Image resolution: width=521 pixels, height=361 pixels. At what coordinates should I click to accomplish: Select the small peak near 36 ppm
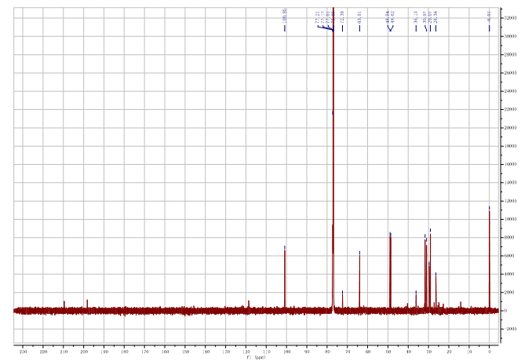416,301
